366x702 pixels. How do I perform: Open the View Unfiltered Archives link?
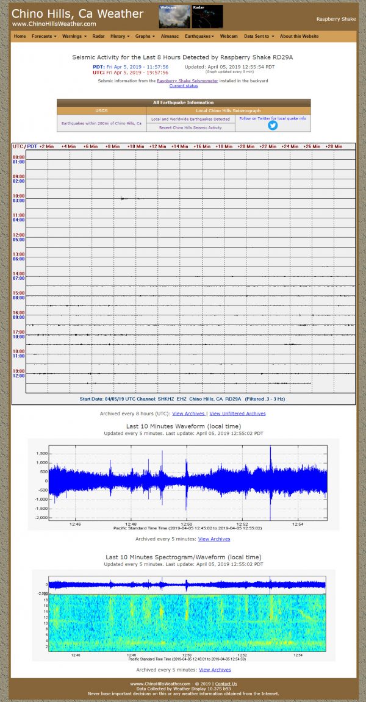coord(237,414)
